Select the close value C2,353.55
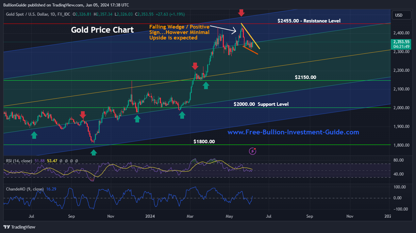 click(x=144, y=14)
